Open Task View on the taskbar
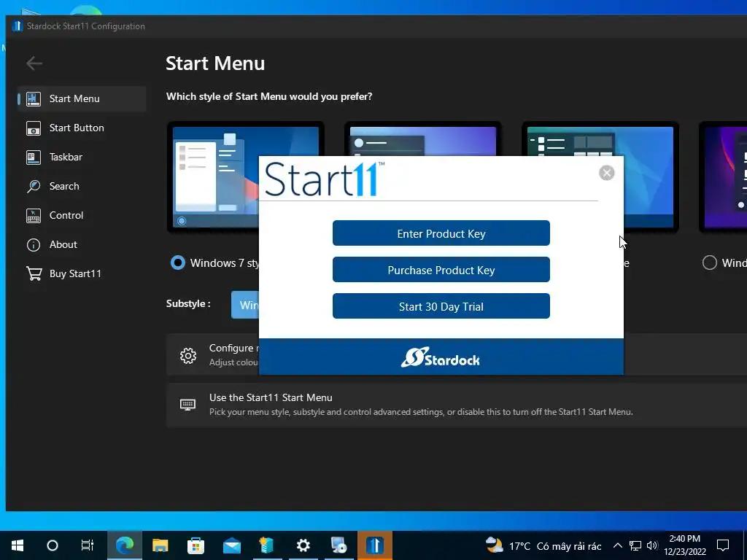747x560 pixels. click(x=88, y=545)
